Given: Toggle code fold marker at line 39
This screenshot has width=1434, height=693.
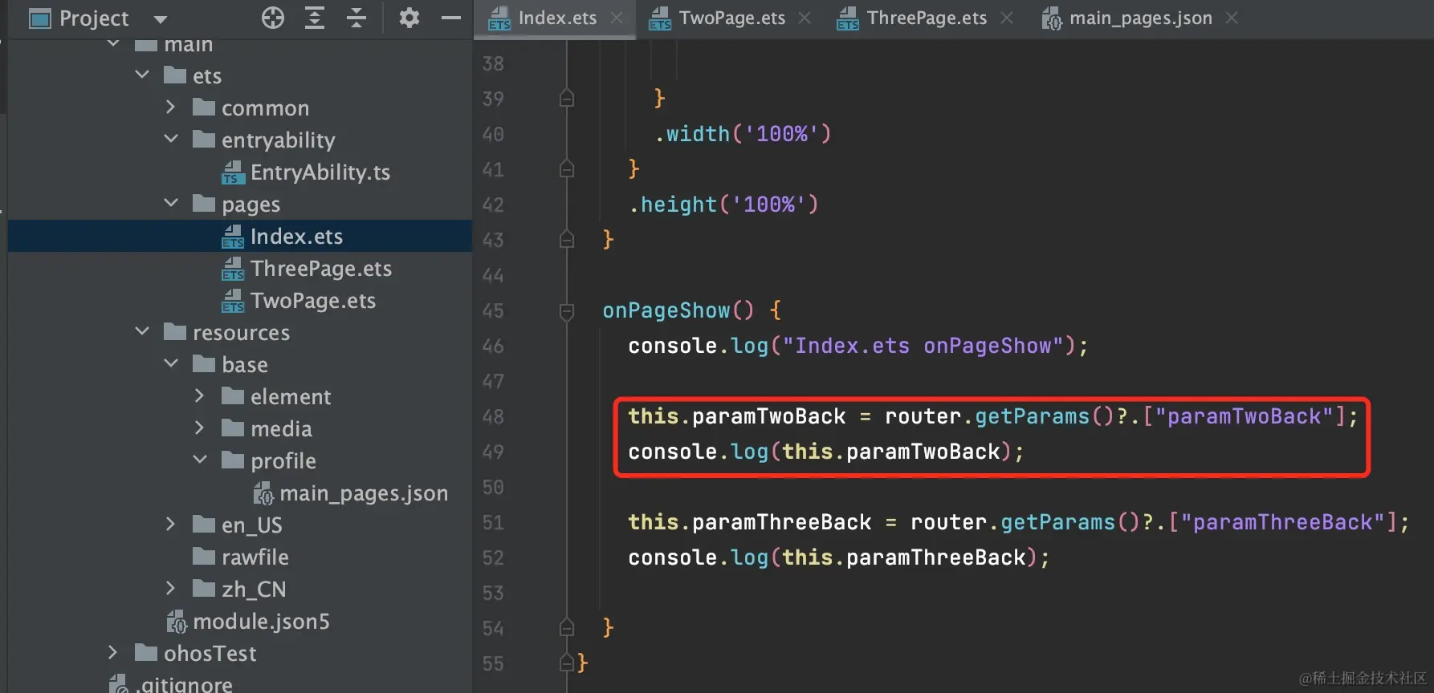Looking at the screenshot, I should coord(567,98).
